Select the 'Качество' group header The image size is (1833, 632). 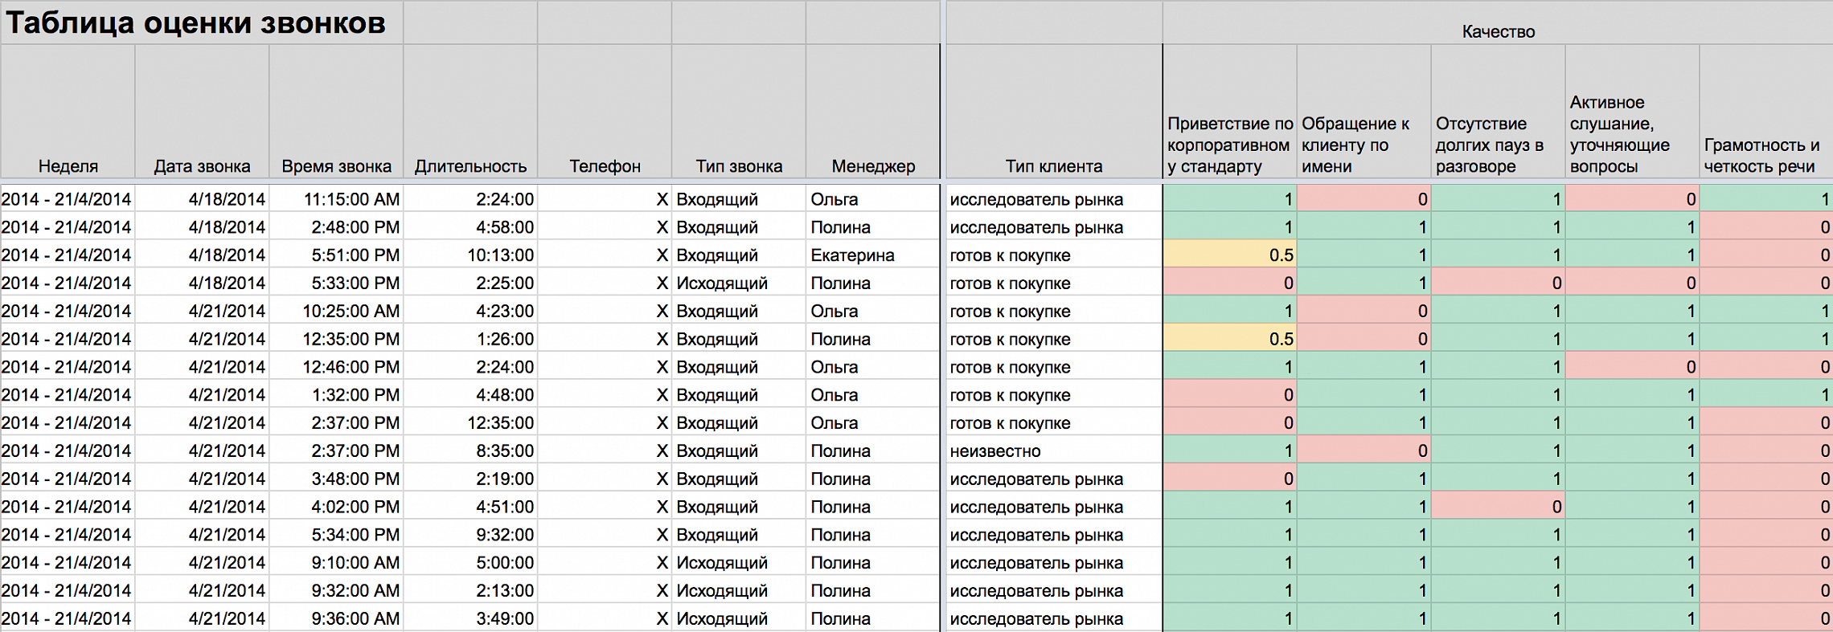click(x=1498, y=22)
